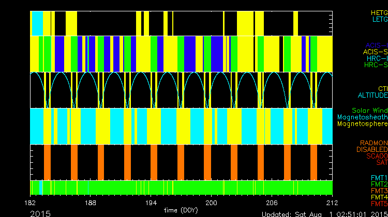The height and width of the screenshot is (217, 388).
Task: Click the yellow ACIS-S legend entry
Action: click(x=375, y=52)
